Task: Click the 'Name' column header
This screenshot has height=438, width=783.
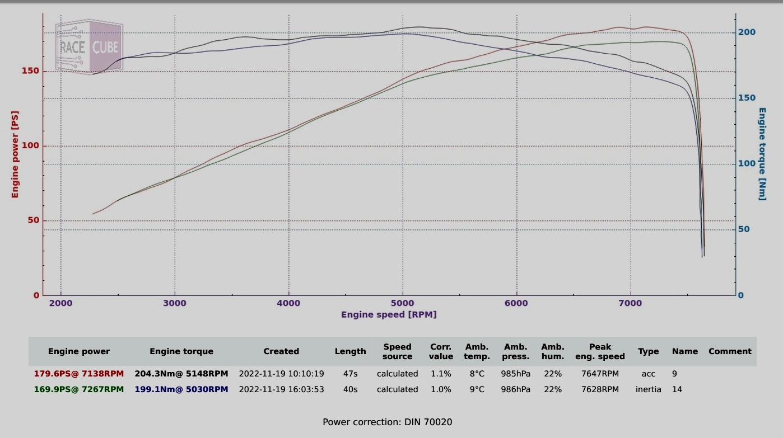Action: [685, 351]
